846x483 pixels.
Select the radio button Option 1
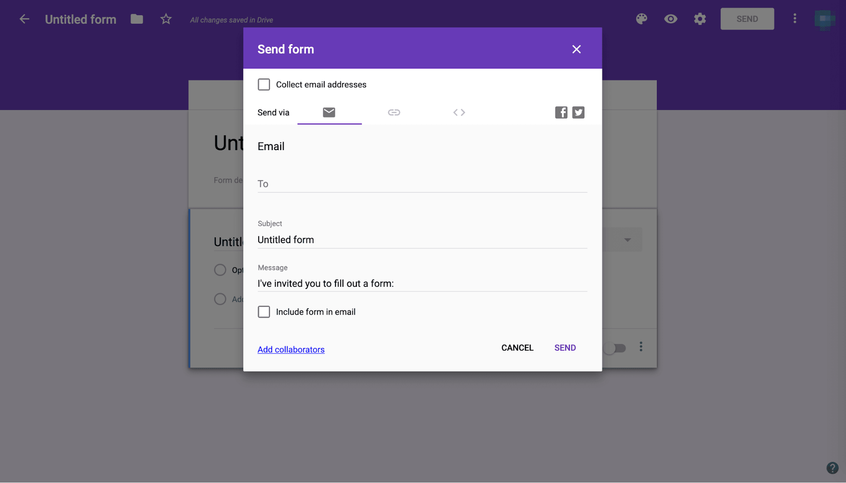pos(220,270)
